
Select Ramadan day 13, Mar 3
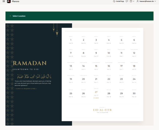(x=71, y=66)
